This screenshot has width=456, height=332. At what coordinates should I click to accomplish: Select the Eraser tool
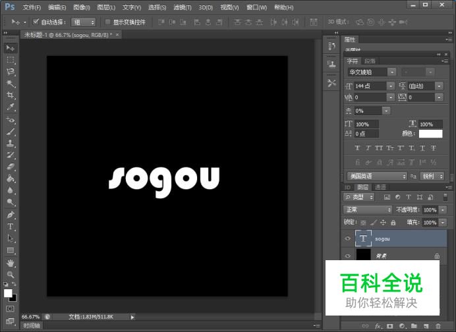tap(11, 166)
